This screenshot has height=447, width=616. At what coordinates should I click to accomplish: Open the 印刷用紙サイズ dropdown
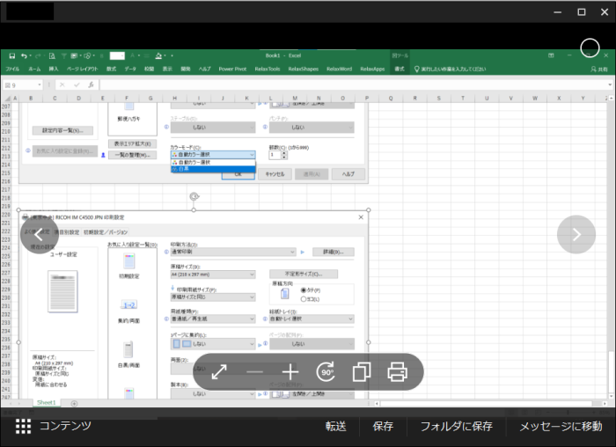[x=213, y=297]
